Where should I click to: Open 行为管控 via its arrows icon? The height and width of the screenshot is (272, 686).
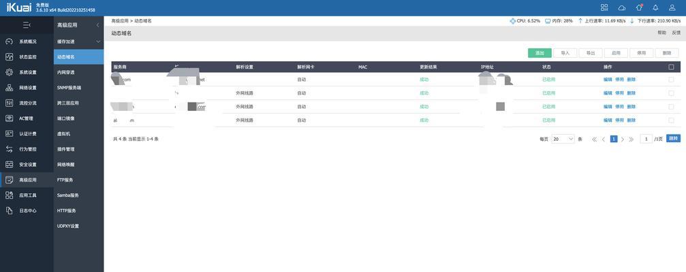9,149
